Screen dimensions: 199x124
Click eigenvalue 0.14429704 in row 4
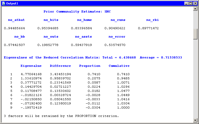(31, 87)
